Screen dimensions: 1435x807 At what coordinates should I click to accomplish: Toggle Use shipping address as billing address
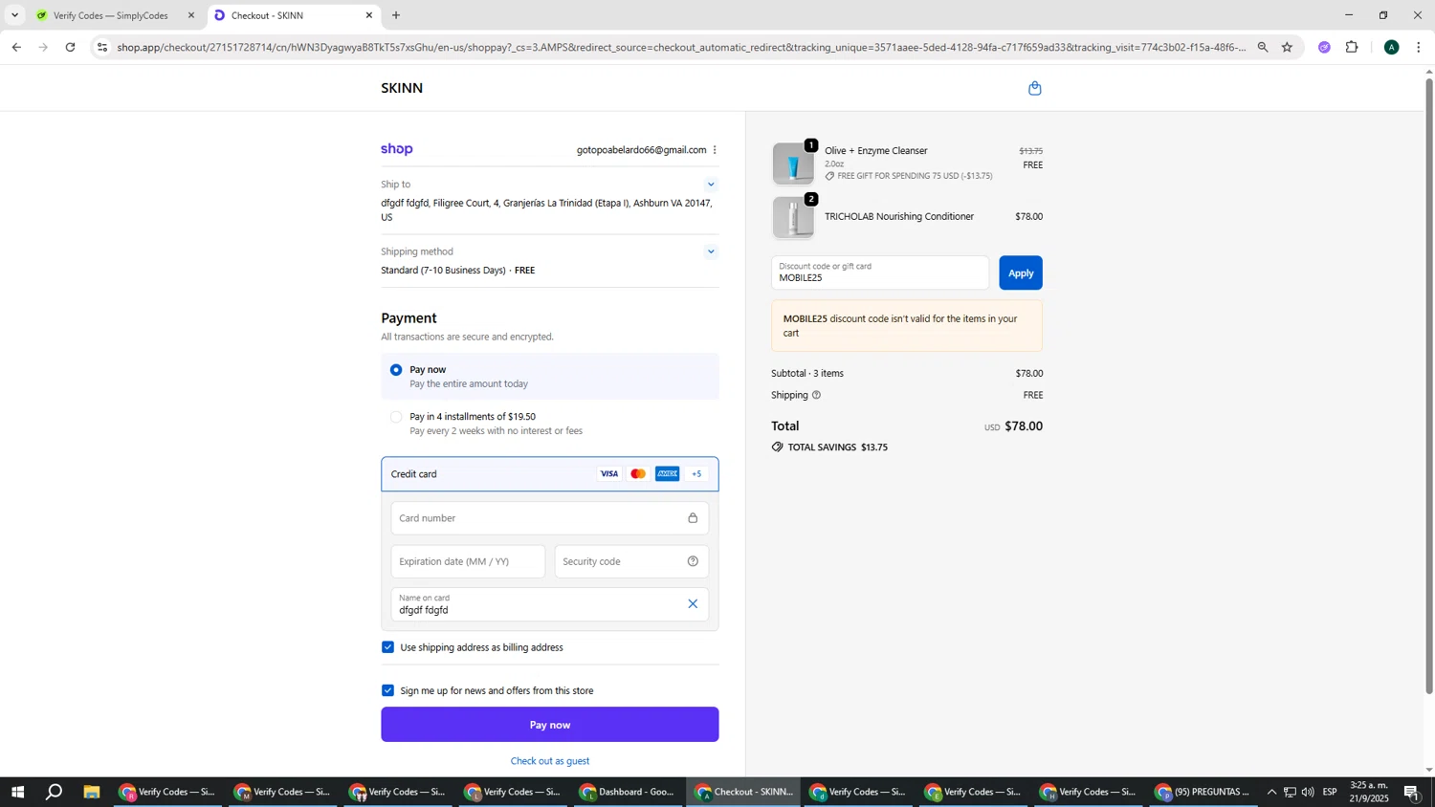tap(387, 647)
